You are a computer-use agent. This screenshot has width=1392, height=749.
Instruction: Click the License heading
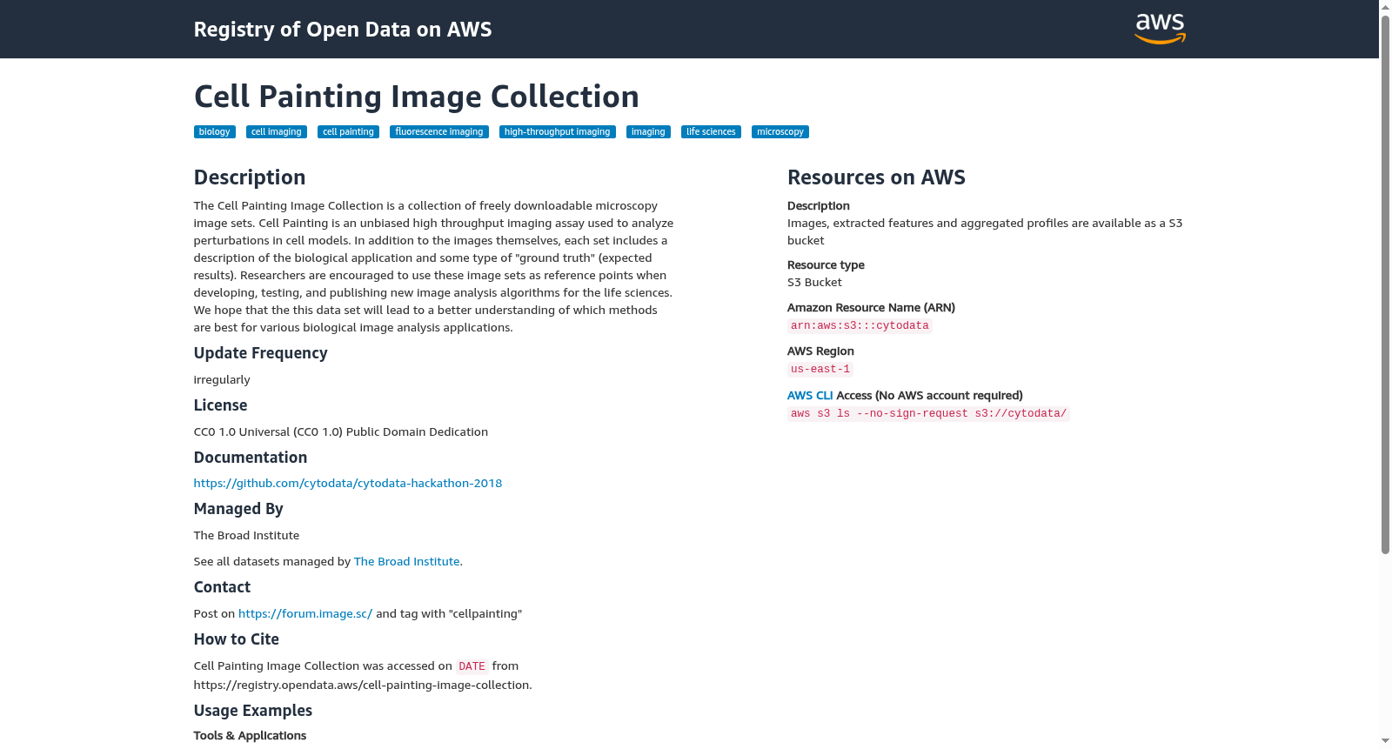[221, 405]
